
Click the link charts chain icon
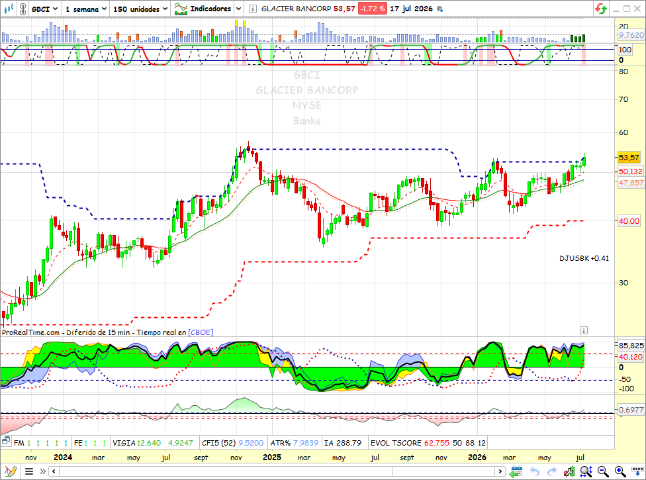[23, 9]
